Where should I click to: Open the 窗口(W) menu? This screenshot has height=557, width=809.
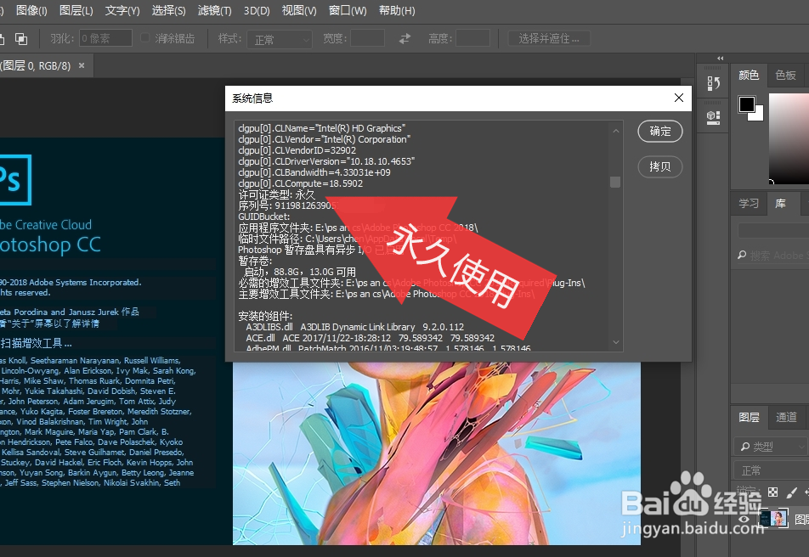(x=348, y=10)
